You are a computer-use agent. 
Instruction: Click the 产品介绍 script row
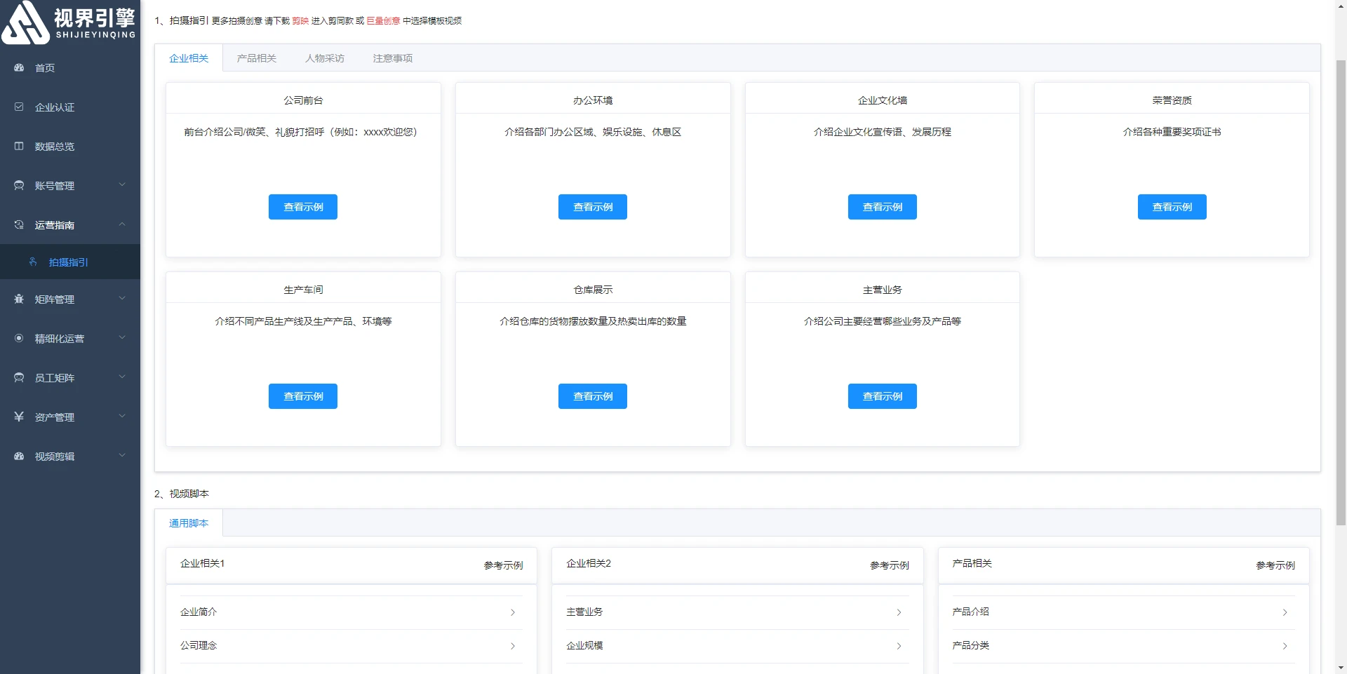[x=1124, y=612]
